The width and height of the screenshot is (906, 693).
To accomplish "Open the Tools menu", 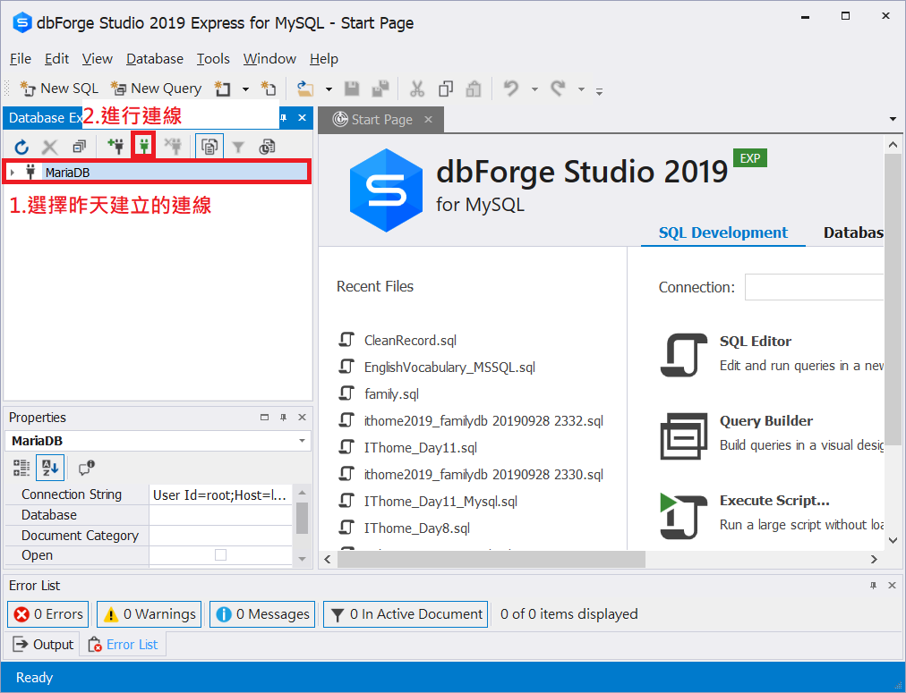I will [x=213, y=59].
